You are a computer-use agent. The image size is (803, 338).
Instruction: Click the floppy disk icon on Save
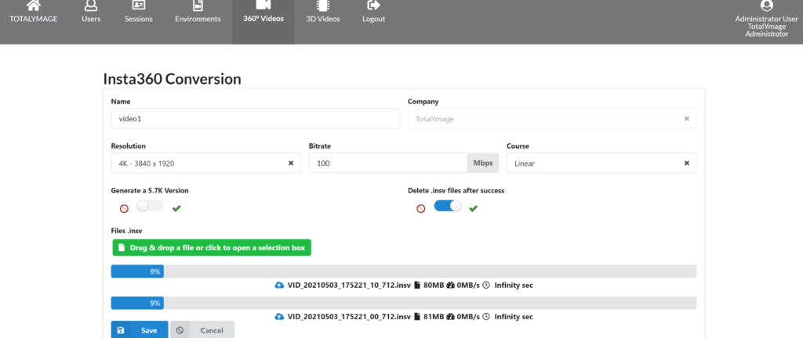(x=121, y=330)
